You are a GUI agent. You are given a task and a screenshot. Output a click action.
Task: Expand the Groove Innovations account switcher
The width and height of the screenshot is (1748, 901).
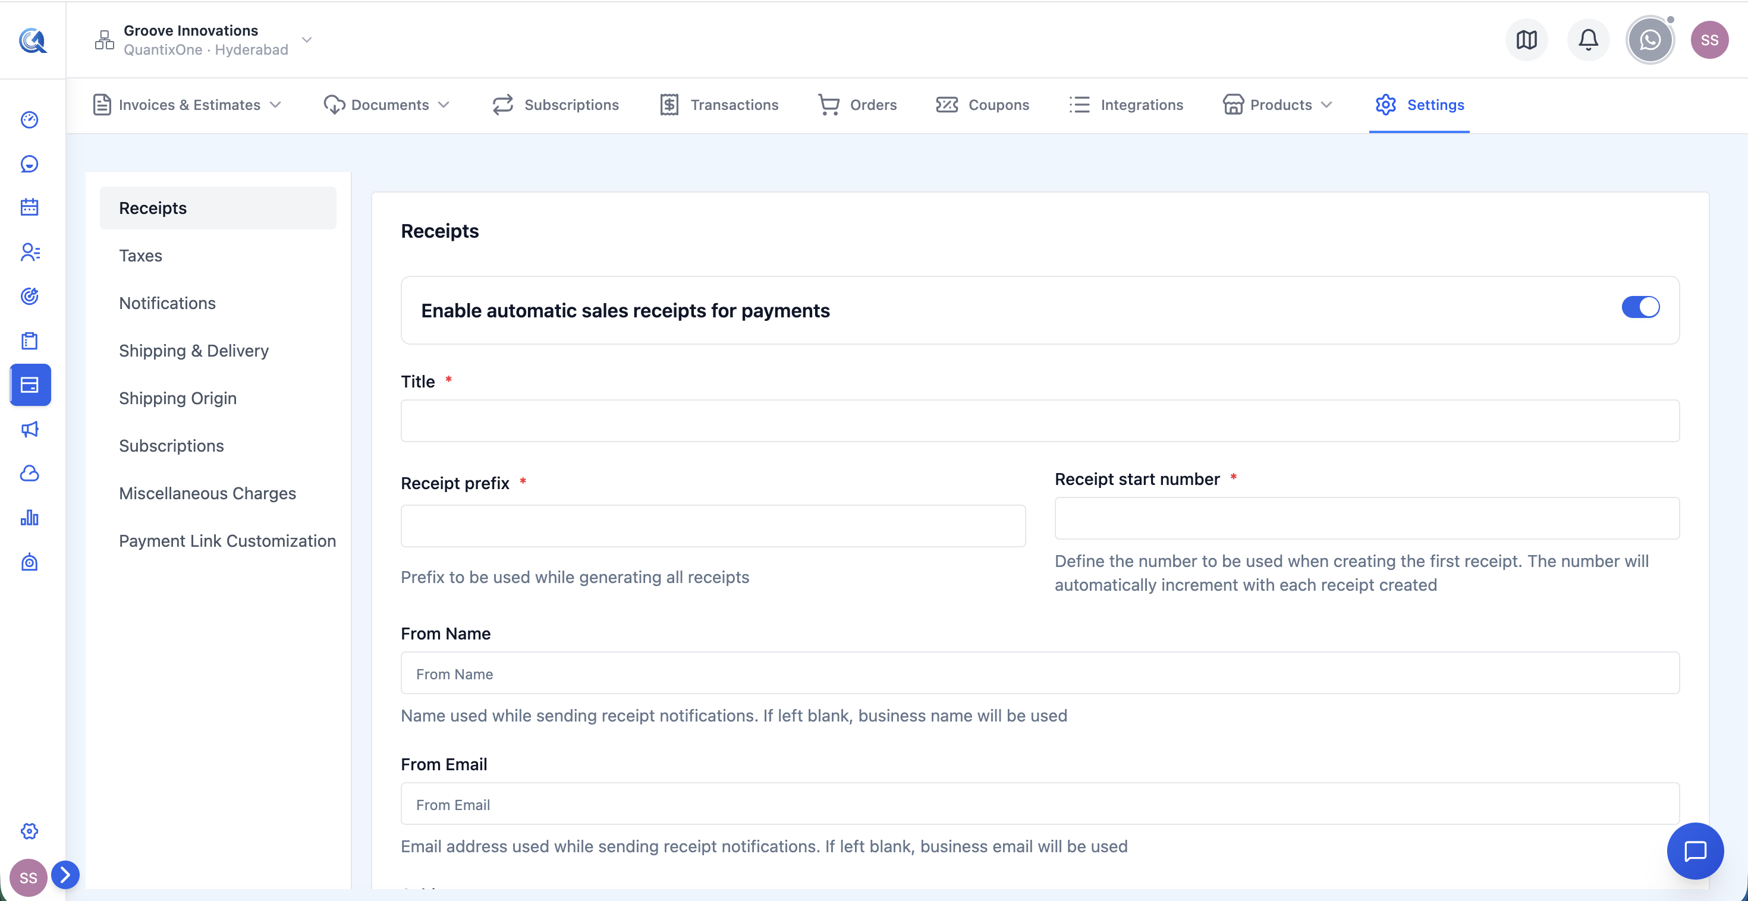point(307,40)
